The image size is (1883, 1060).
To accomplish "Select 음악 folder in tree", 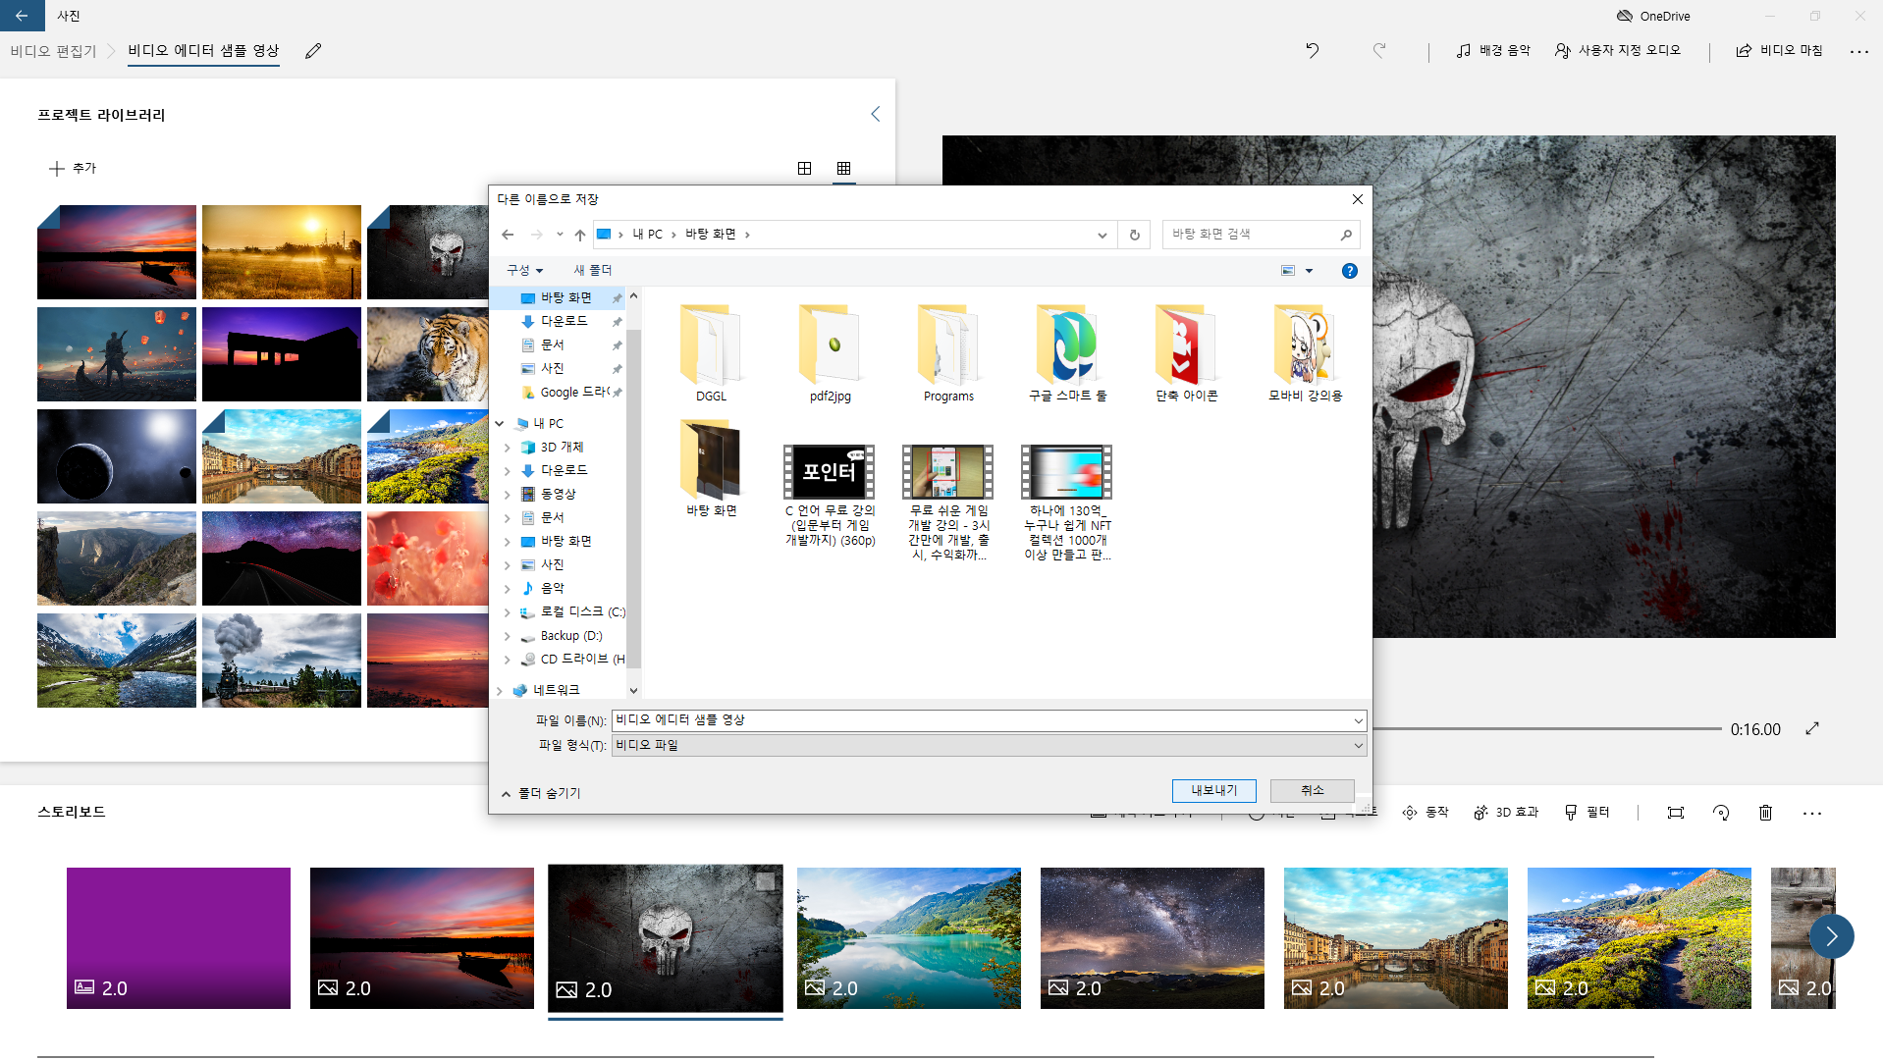I will (x=552, y=588).
